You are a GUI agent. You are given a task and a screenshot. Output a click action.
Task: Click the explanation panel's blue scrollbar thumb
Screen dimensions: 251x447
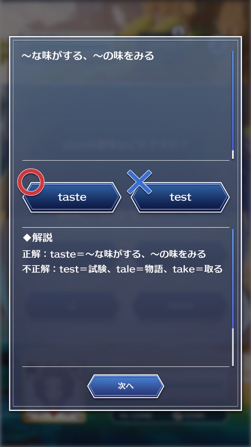[233, 279]
